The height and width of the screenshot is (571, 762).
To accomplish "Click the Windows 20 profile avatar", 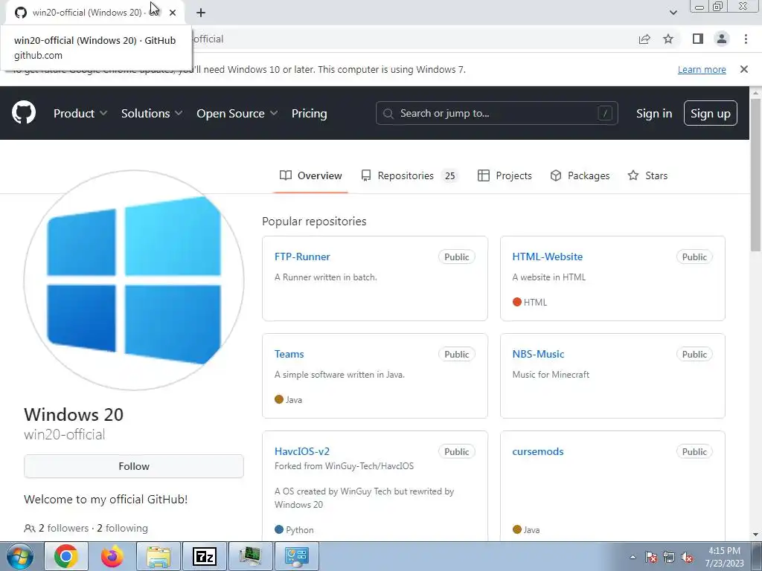I will [x=134, y=280].
